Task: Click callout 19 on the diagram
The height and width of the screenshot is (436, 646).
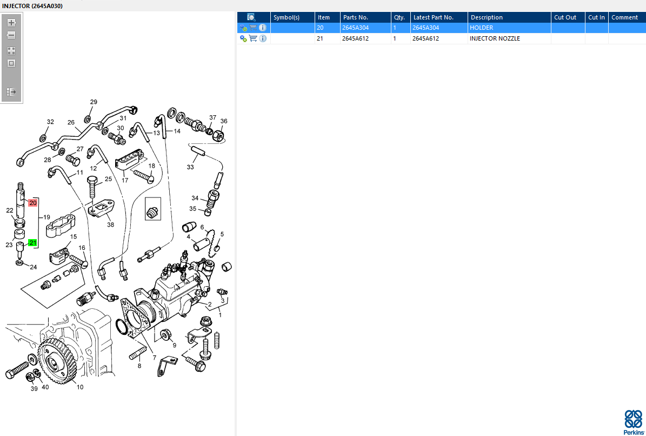Action: (46, 217)
